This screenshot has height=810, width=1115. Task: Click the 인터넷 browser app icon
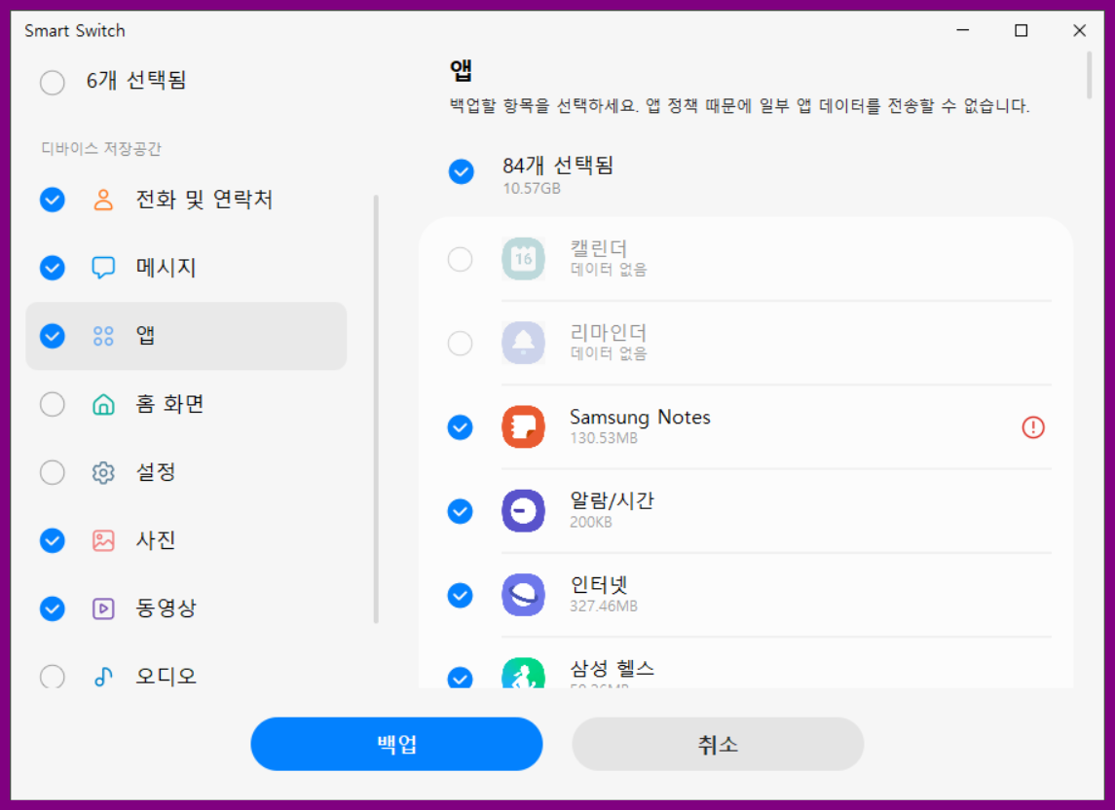coord(523,595)
